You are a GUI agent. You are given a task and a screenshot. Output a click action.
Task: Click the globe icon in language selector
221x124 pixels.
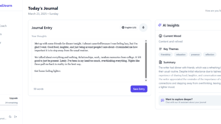tap(123, 28)
